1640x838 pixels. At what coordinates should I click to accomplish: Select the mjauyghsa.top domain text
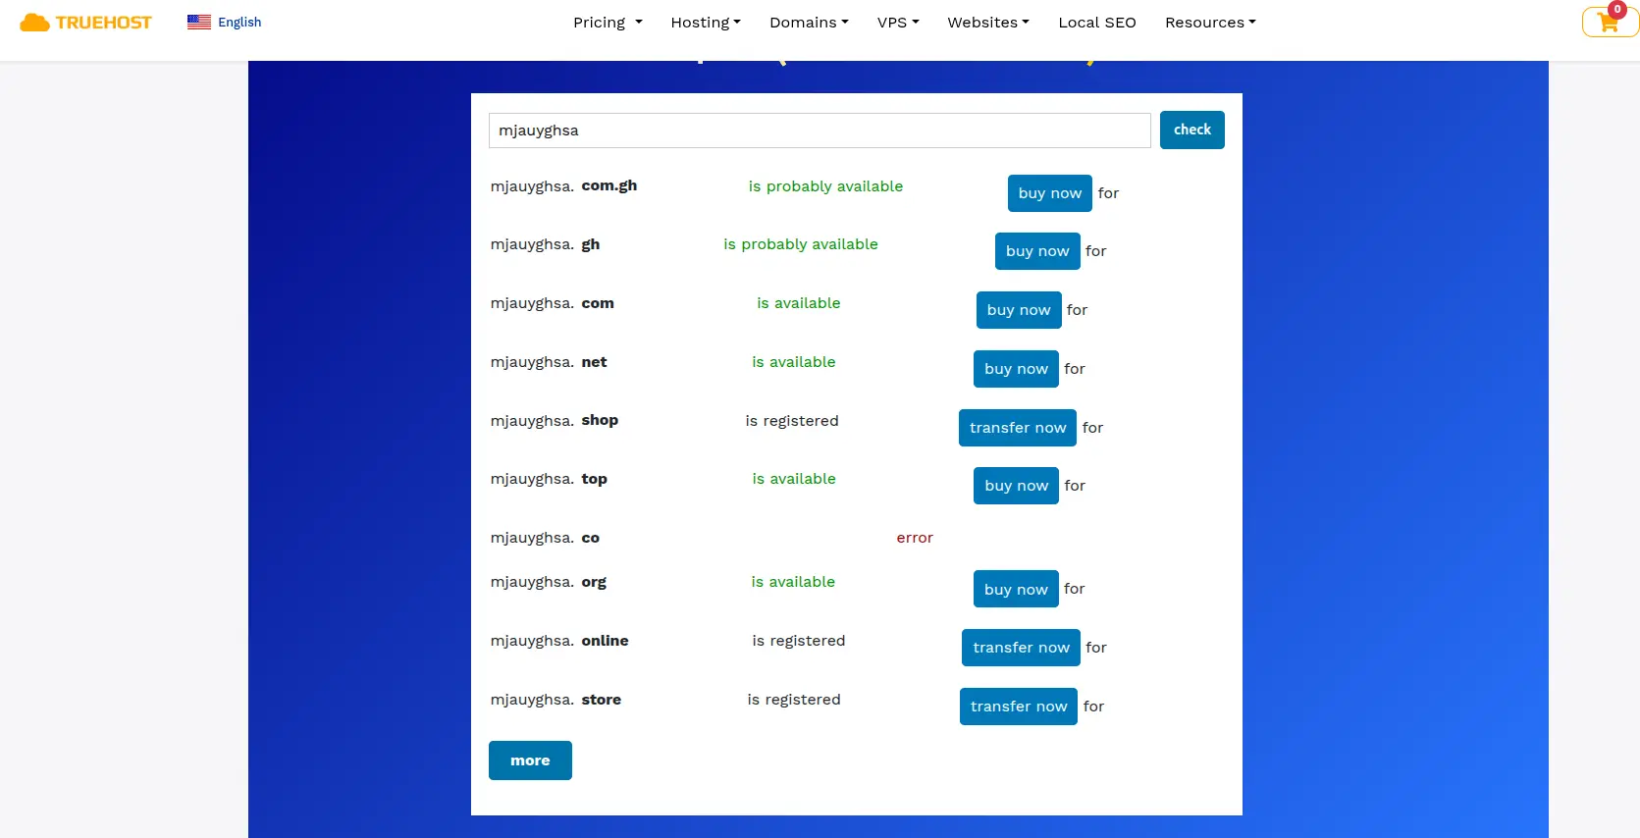[x=549, y=479]
